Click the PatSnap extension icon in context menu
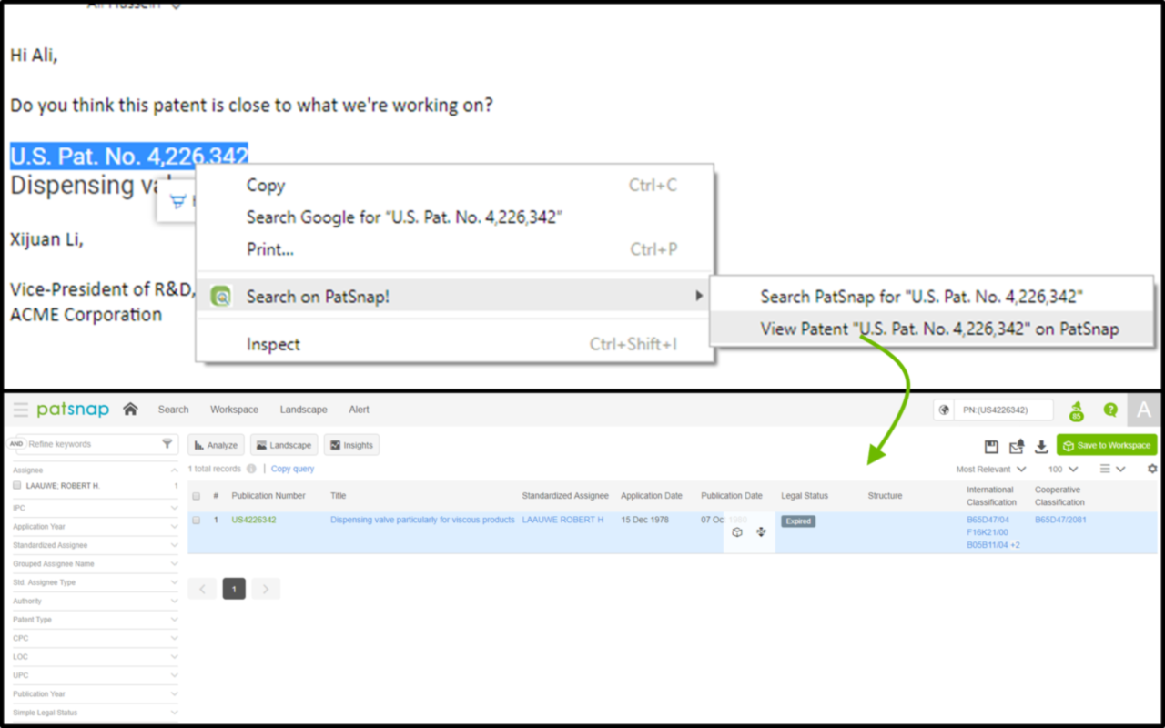 click(220, 297)
